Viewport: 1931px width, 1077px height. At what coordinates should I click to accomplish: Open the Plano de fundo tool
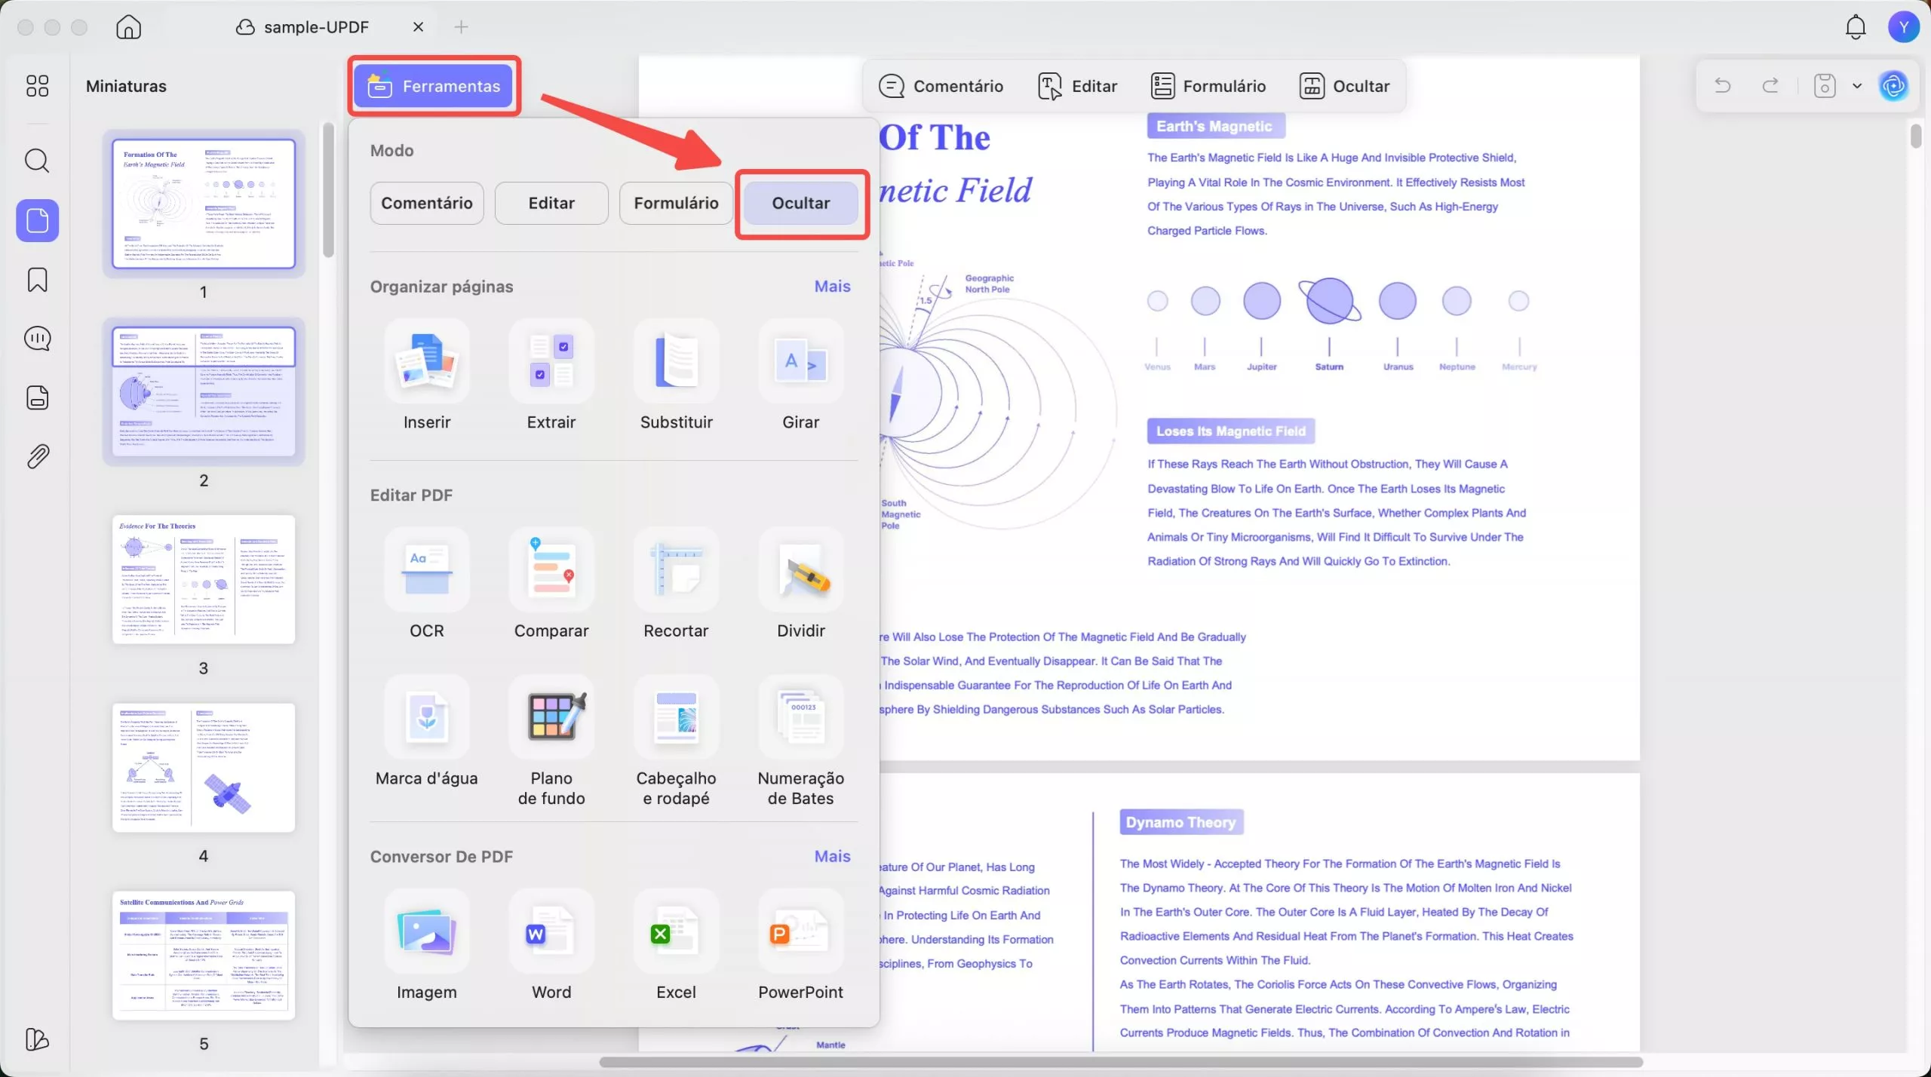click(551, 741)
